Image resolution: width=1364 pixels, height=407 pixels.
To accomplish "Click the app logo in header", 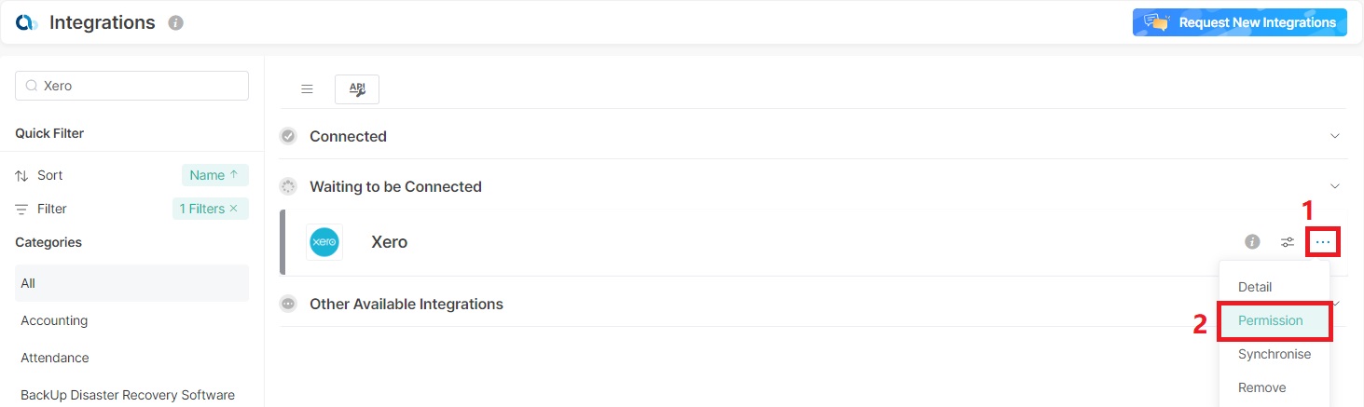I will tap(26, 22).
